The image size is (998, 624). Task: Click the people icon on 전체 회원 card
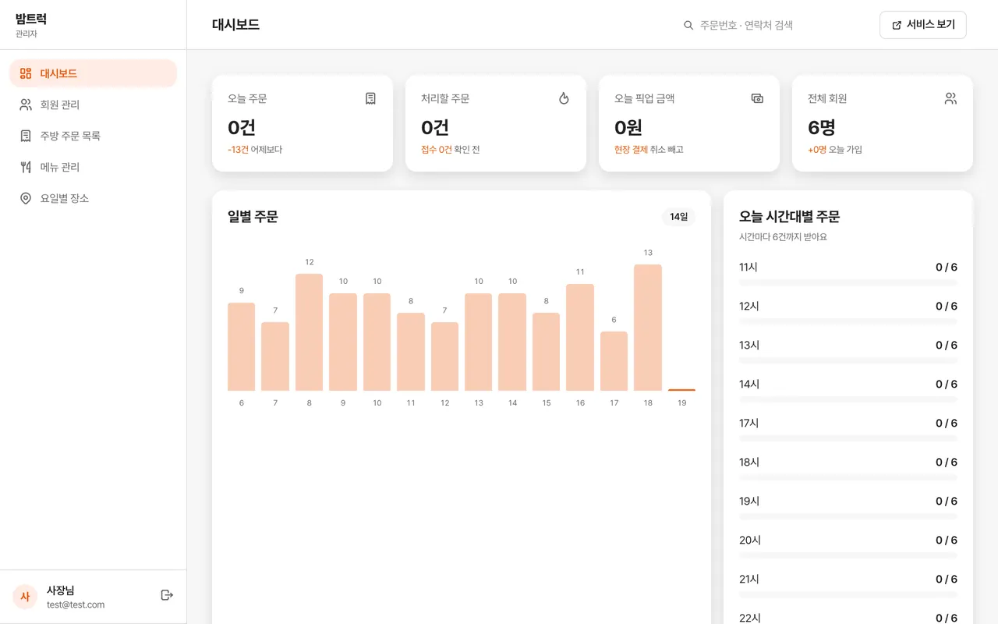coord(950,98)
